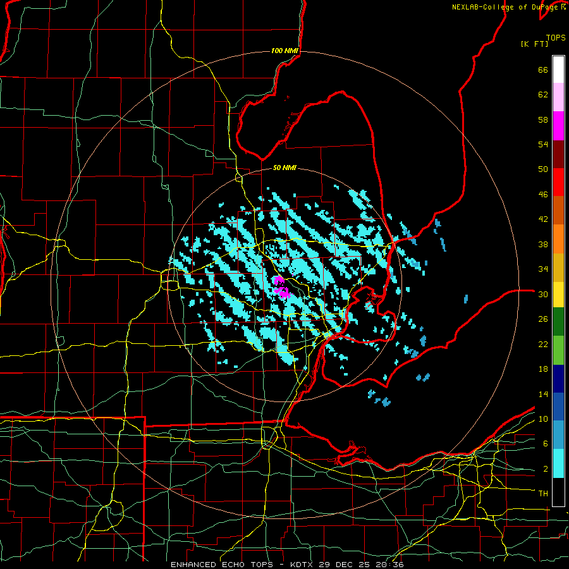This screenshot has width=569, height=569.
Task: Select the 10 legend label
Action: tap(543, 419)
